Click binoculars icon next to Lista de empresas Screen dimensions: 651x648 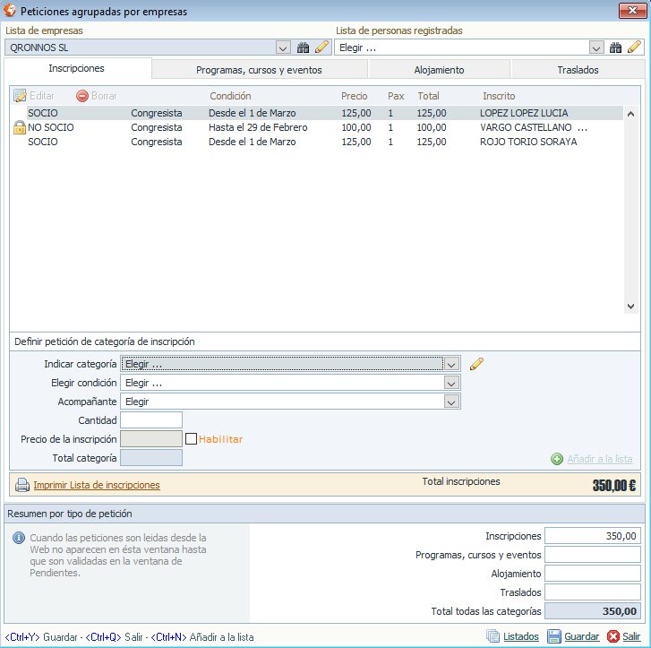303,48
